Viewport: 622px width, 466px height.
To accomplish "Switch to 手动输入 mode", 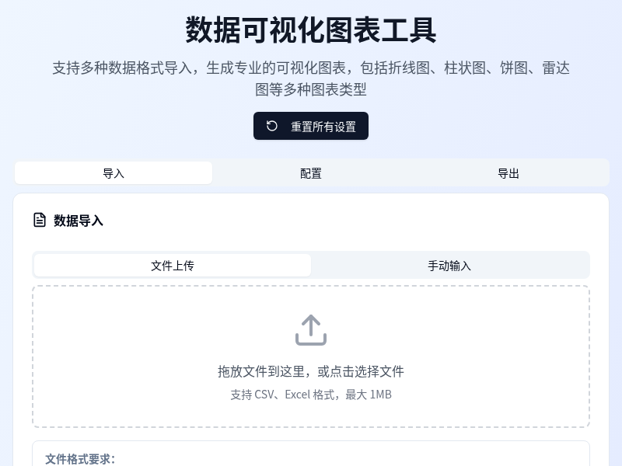I will pos(450,266).
